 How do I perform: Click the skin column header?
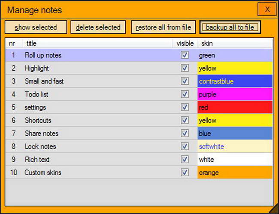pyautogui.click(x=207, y=43)
